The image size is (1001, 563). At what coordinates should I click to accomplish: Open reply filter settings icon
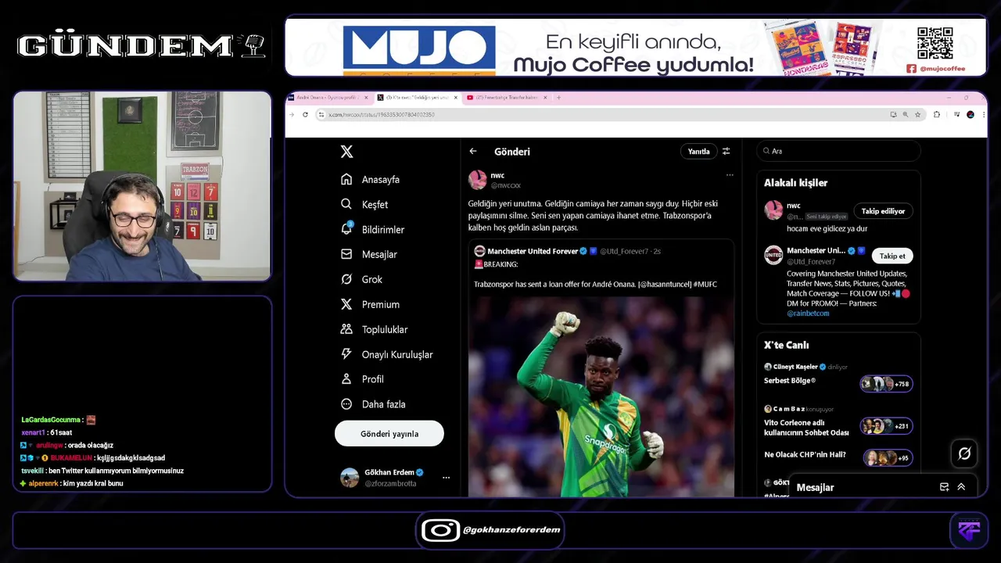(726, 152)
